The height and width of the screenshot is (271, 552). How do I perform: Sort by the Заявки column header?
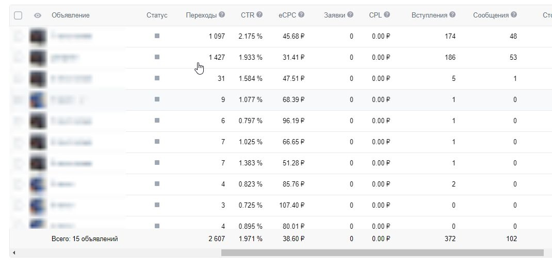point(334,15)
